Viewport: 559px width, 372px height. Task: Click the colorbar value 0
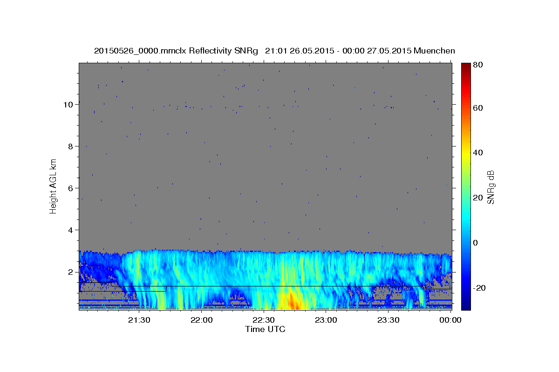(476, 243)
